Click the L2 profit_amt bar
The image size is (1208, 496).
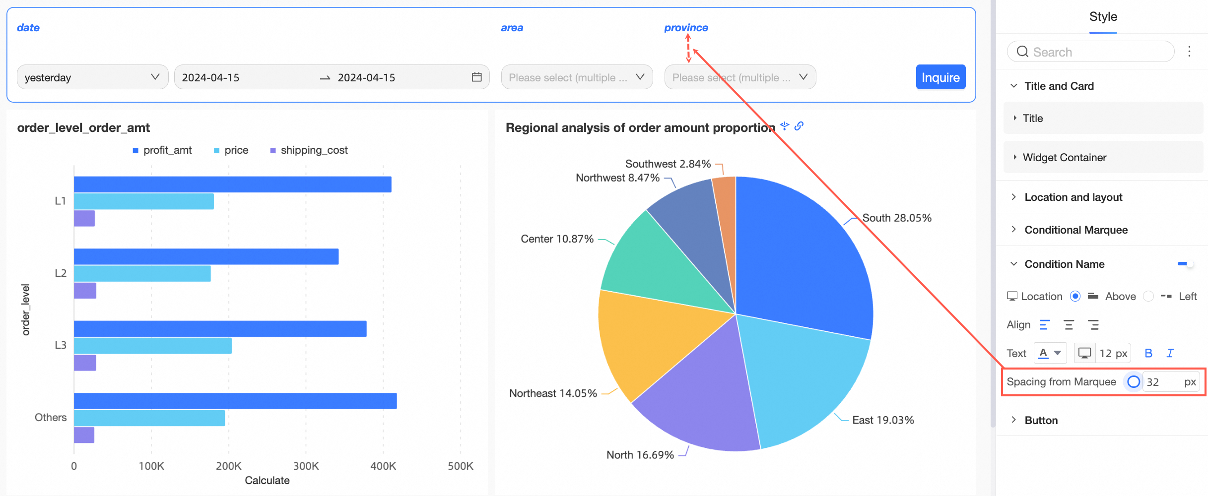(x=206, y=256)
